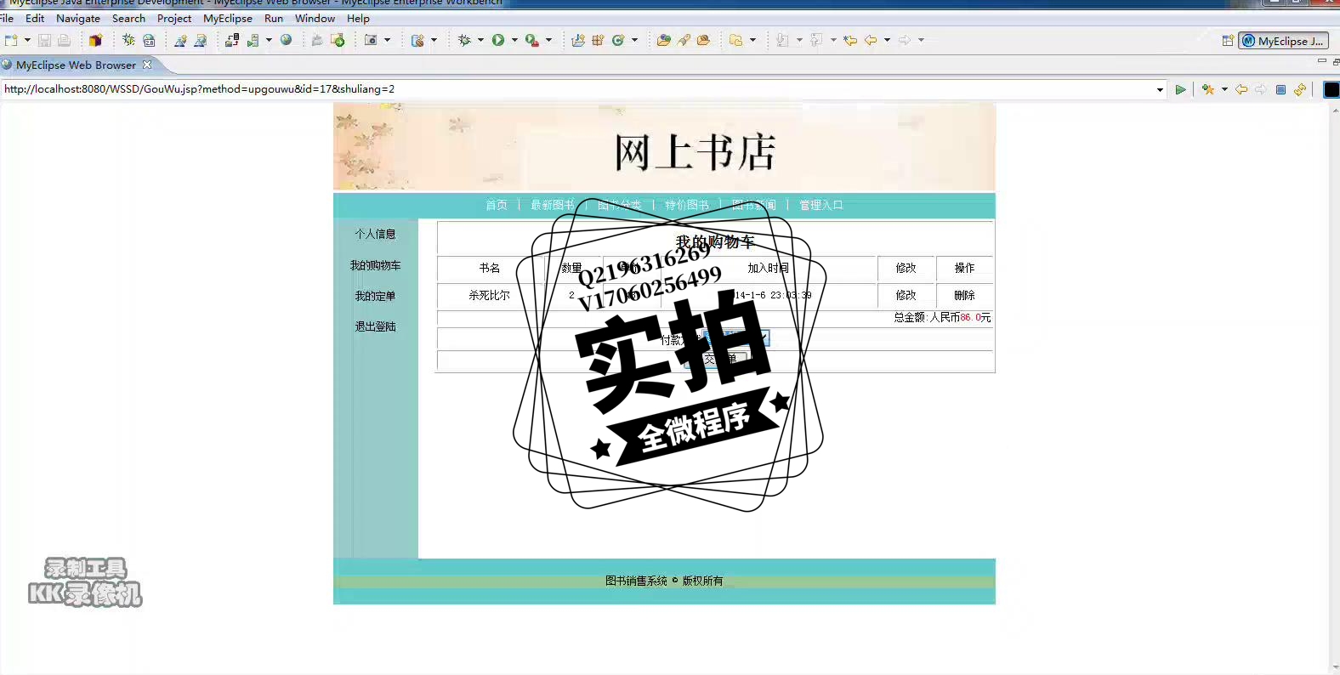Open the globe web browser toolbar icon
Image resolution: width=1340 pixels, height=675 pixels.
[287, 40]
